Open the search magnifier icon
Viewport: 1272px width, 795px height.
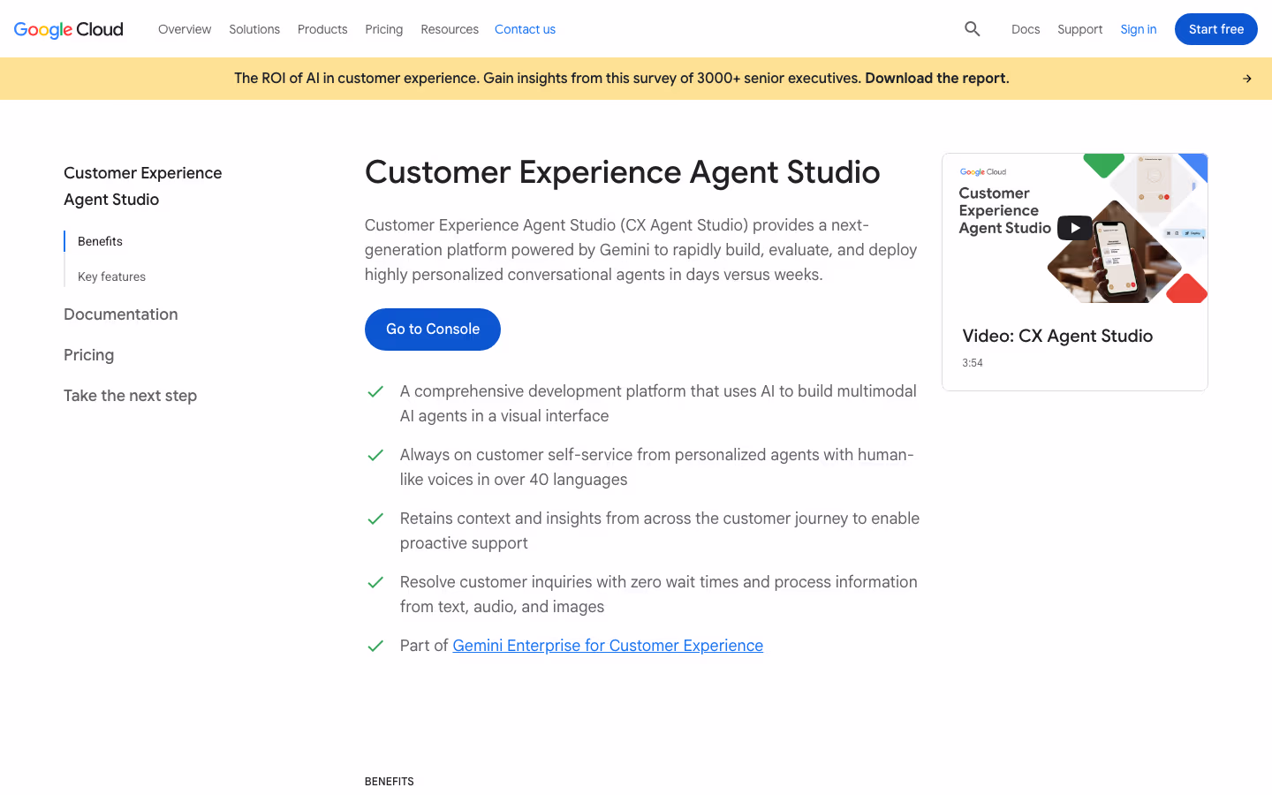(973, 29)
